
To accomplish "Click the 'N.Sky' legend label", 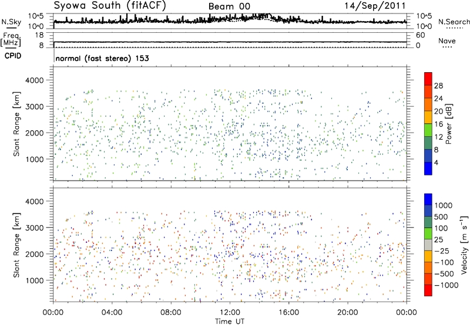I will (x=11, y=22).
